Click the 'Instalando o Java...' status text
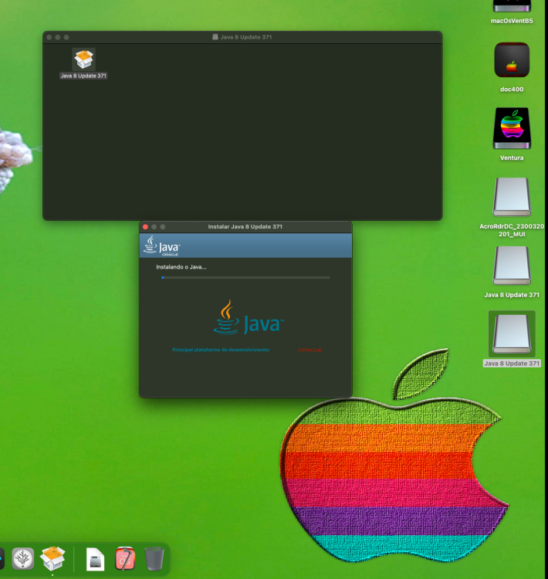Screen dimensions: 548x579 coord(181,267)
